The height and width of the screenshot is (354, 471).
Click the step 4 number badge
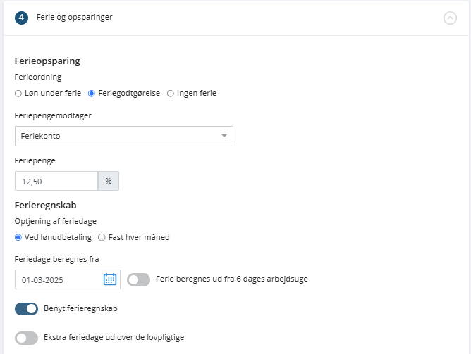pos(21,18)
